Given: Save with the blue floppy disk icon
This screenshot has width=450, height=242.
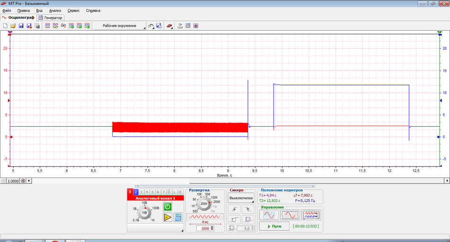Looking at the screenshot, I should [21, 26].
